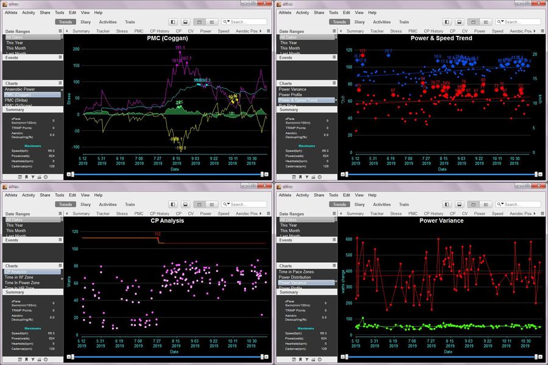Click the round clock icon in CP Analysis footer
This screenshot has height=365, width=548.
point(46,360)
